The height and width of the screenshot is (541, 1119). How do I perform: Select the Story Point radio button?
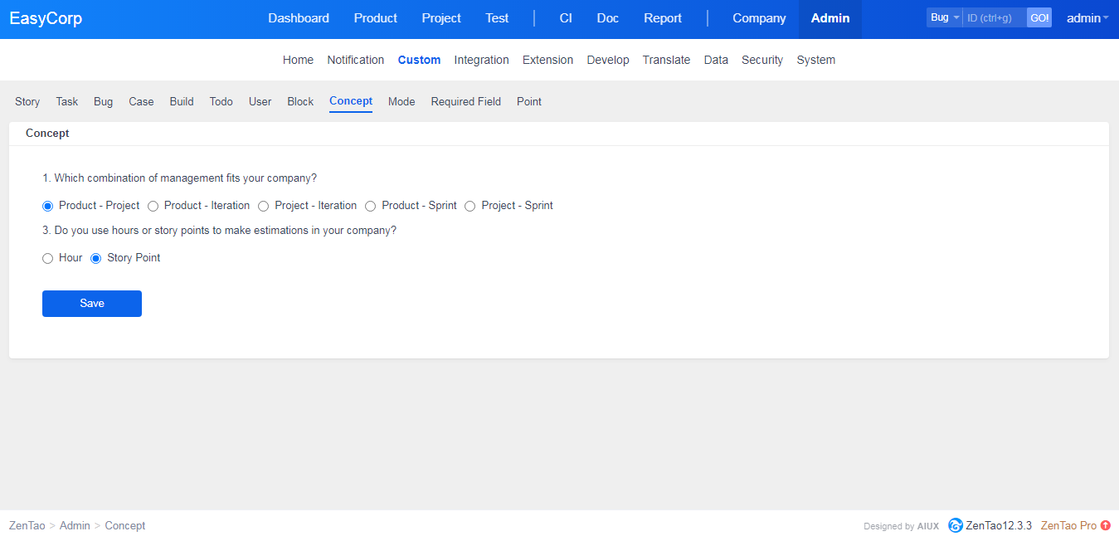pyautogui.click(x=96, y=258)
